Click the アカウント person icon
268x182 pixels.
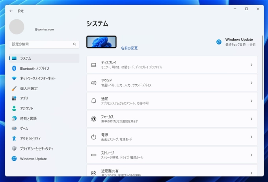(x=14, y=108)
